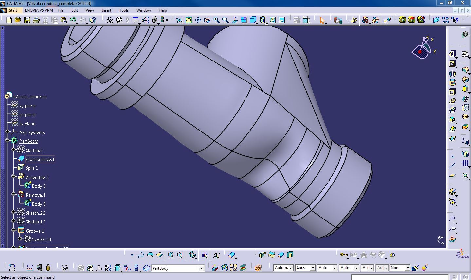Undo the last action
This screenshot has width=471, height=280.
point(73,20)
